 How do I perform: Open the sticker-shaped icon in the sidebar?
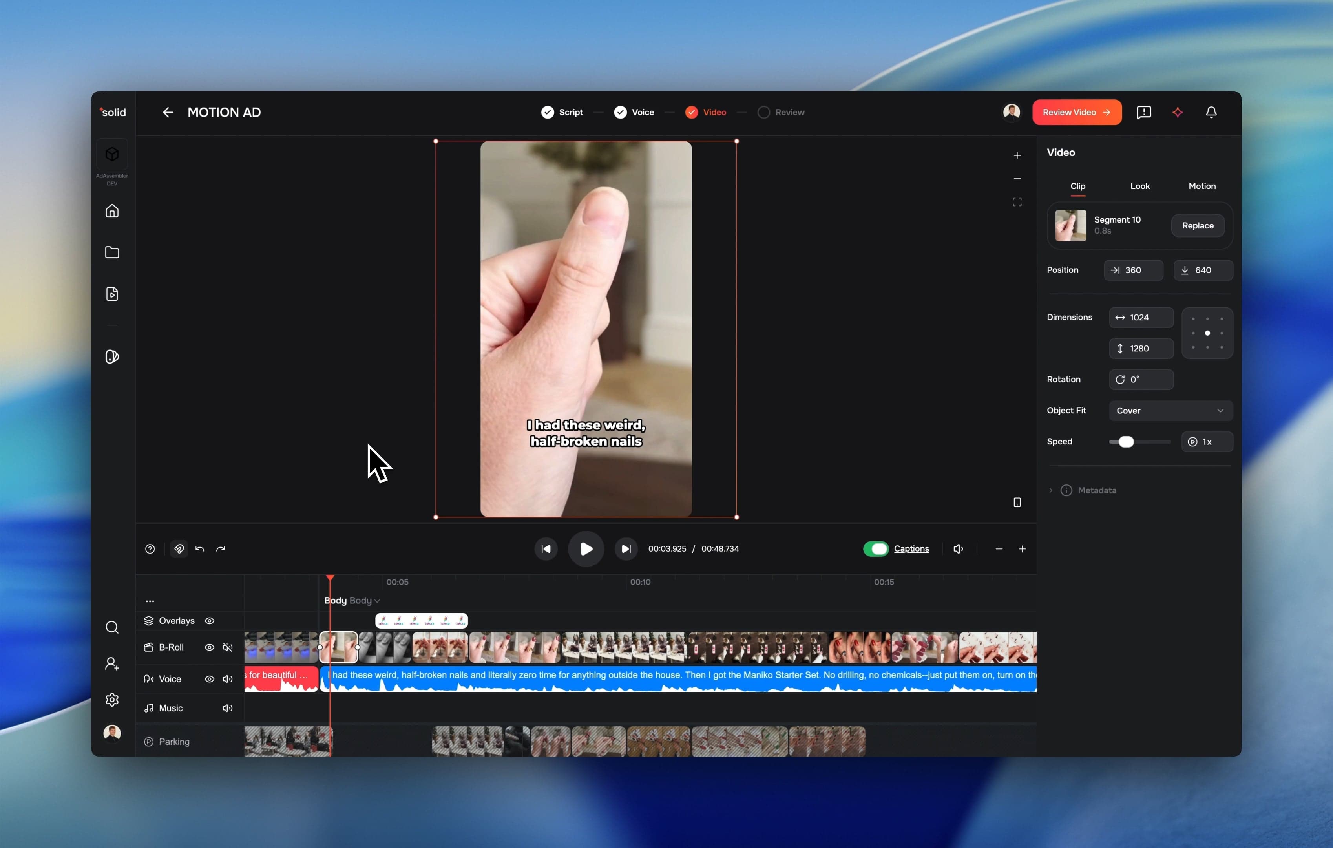coord(112,356)
